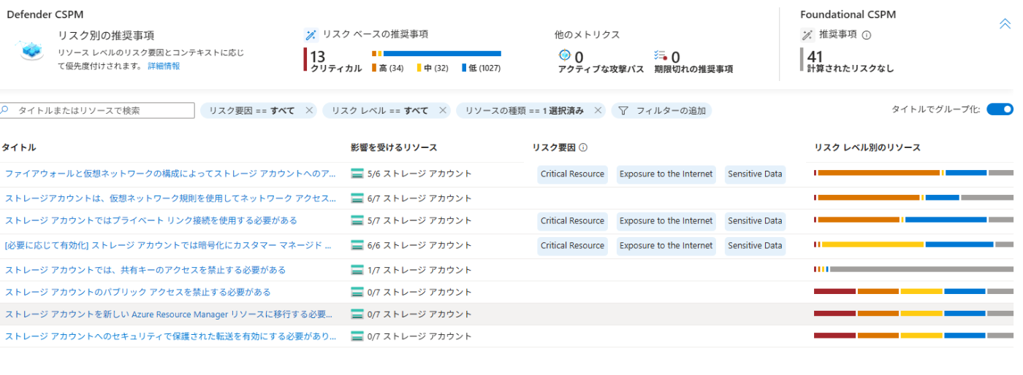
Task: Click risk level bar of first recommendation row
Action: click(x=913, y=173)
